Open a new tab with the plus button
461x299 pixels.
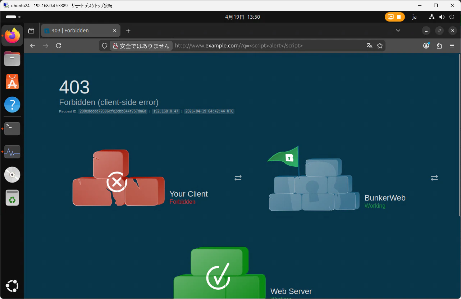coord(128,31)
